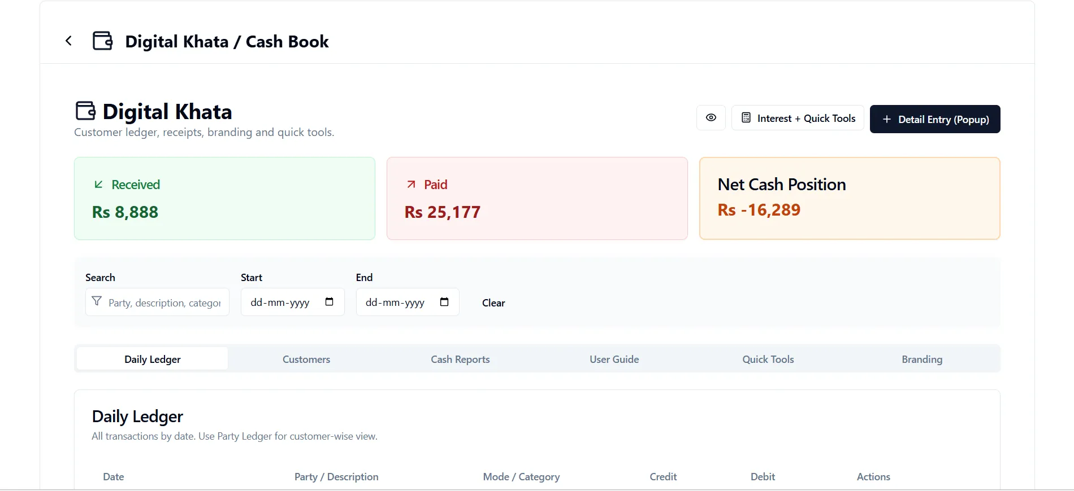Open the Quick Tools tab
The width and height of the screenshot is (1074, 491).
[x=768, y=359]
